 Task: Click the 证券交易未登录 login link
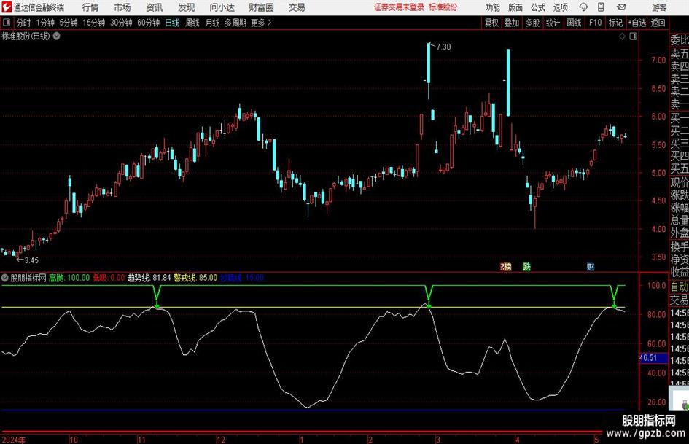[x=398, y=7]
